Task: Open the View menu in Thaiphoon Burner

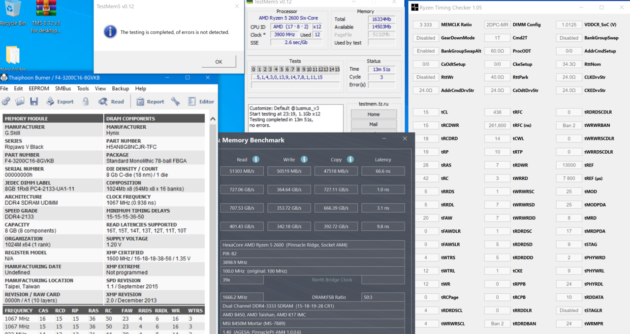Action: (x=100, y=88)
